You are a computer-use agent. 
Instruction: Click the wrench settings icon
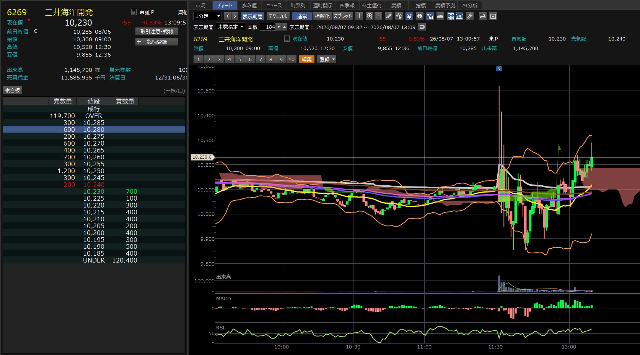[x=470, y=16]
